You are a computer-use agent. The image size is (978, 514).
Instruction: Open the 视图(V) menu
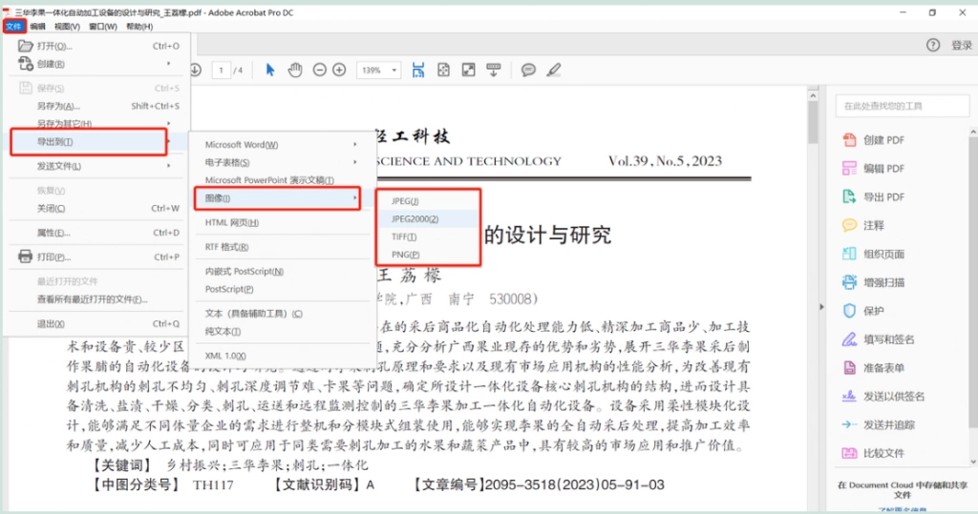(67, 26)
